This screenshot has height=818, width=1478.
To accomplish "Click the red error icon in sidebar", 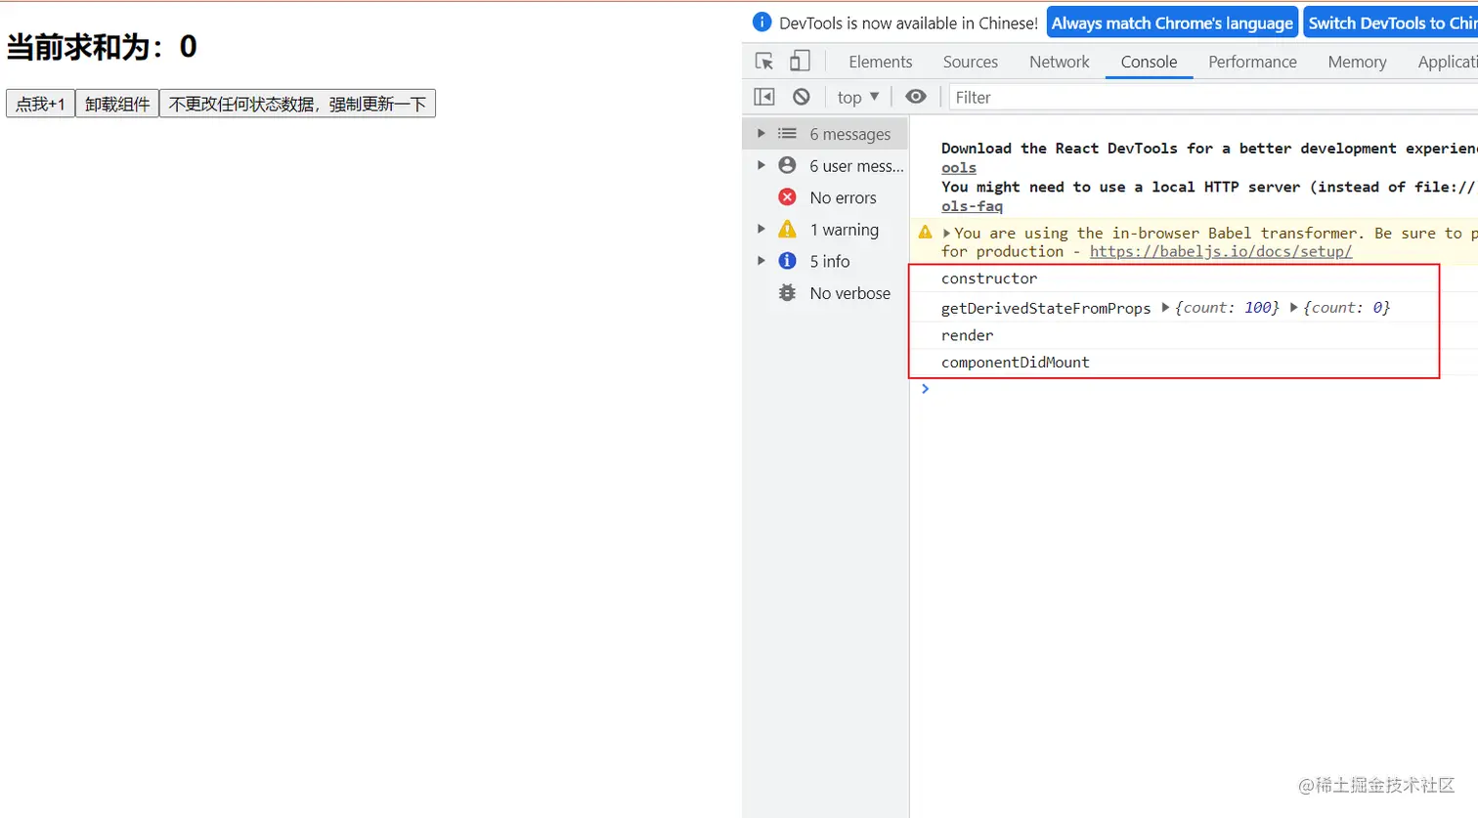I will pos(787,197).
